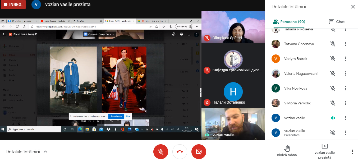Open more actions for Viktoria Varvolik
The width and height of the screenshot is (358, 162).
346,103
